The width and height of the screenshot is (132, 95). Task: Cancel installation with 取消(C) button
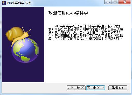118,88
